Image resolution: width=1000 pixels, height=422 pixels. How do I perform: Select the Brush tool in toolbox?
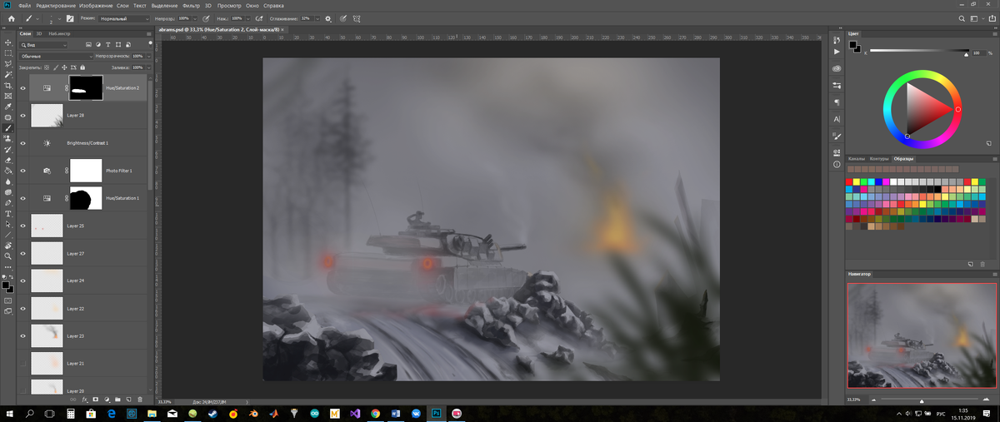[x=8, y=128]
